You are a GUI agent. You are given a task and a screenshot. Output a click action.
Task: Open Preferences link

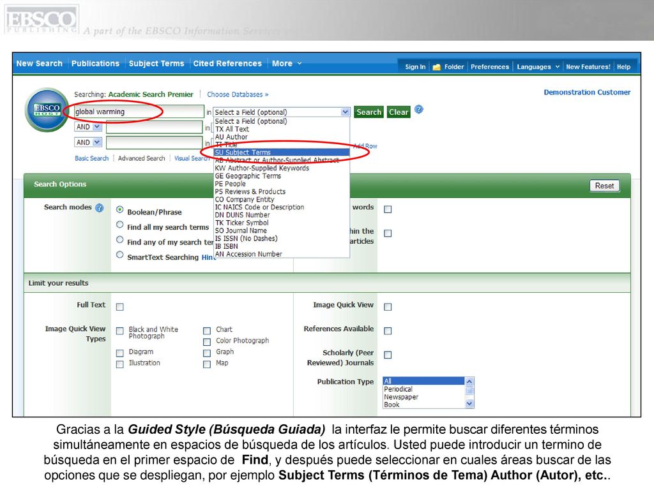tap(490, 66)
